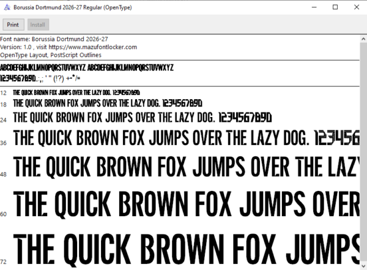Click the 72 point sample sentence
367x270 pixels.
click(x=187, y=250)
